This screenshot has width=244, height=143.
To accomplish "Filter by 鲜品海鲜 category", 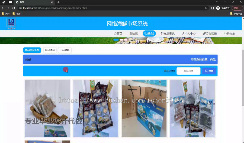I will (50, 50).
